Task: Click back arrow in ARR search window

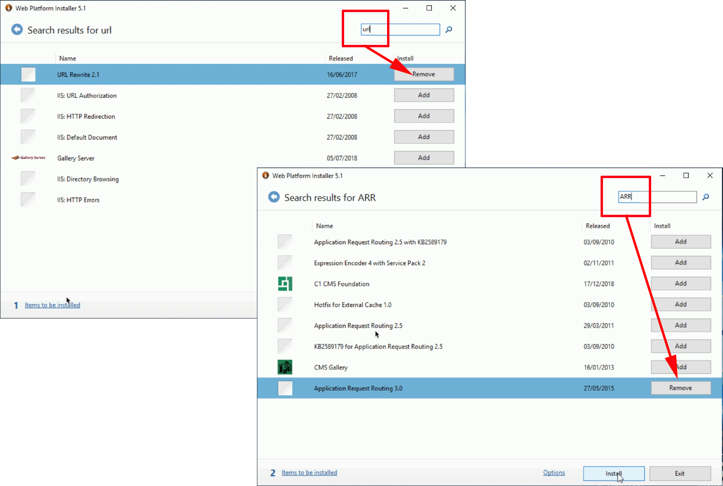Action: [274, 197]
